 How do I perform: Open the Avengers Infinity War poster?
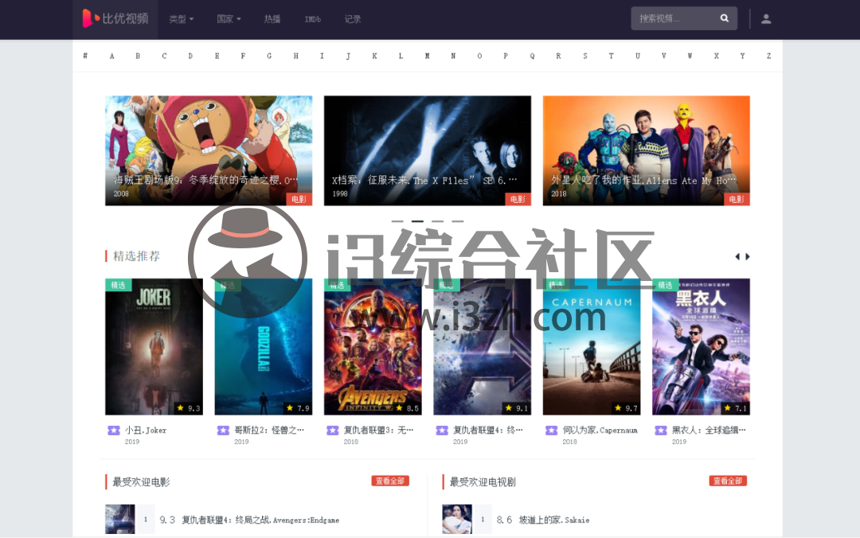point(373,347)
